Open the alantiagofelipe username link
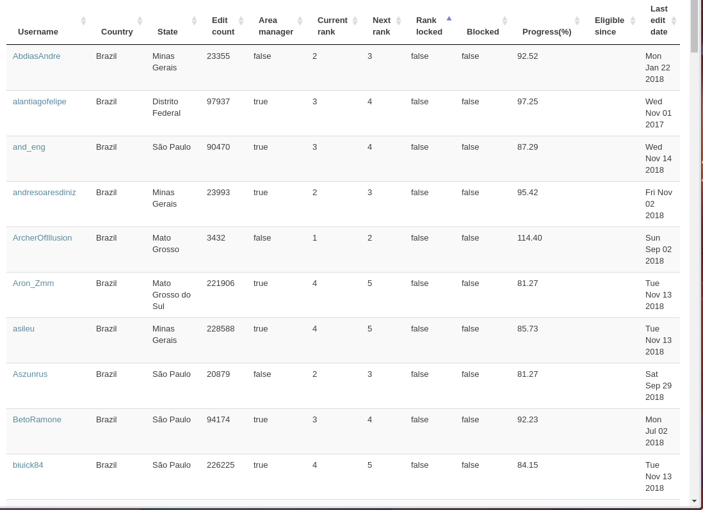This screenshot has height=510, width=703. (40, 102)
